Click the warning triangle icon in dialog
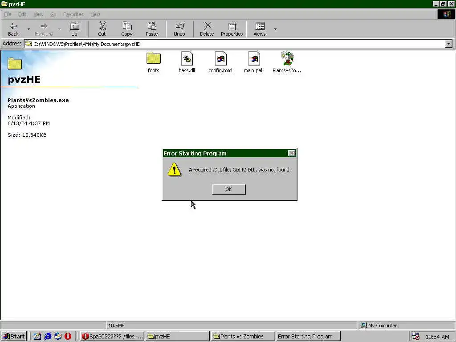Image resolution: width=456 pixels, height=342 pixels. point(175,170)
